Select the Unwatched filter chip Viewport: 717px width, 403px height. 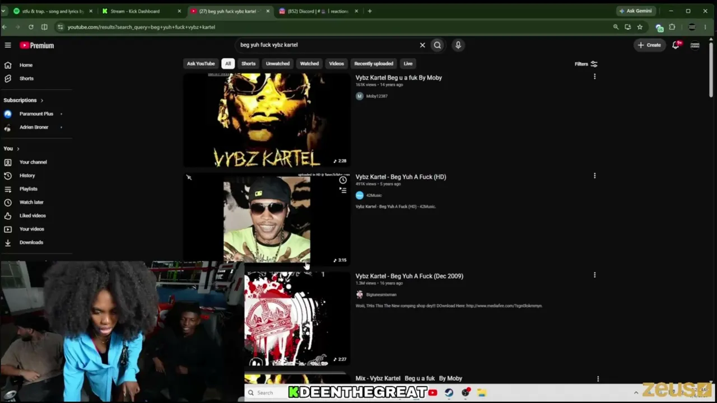278,64
